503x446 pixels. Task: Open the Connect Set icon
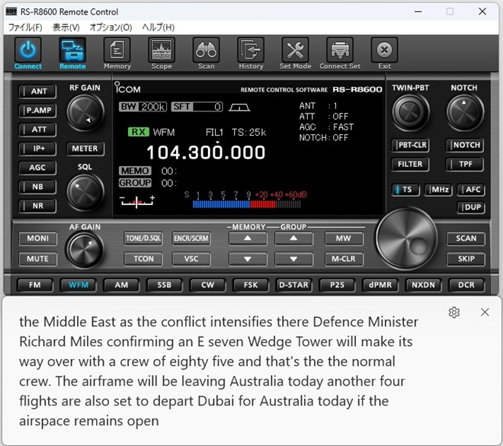[340, 50]
